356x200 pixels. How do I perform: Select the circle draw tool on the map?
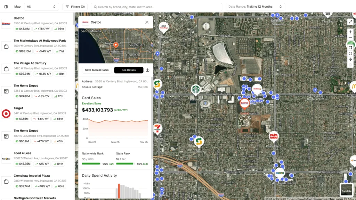350,53
